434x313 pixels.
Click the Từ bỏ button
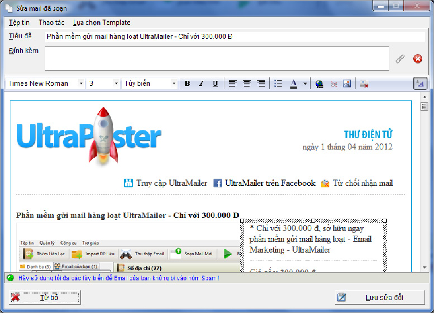click(45, 297)
